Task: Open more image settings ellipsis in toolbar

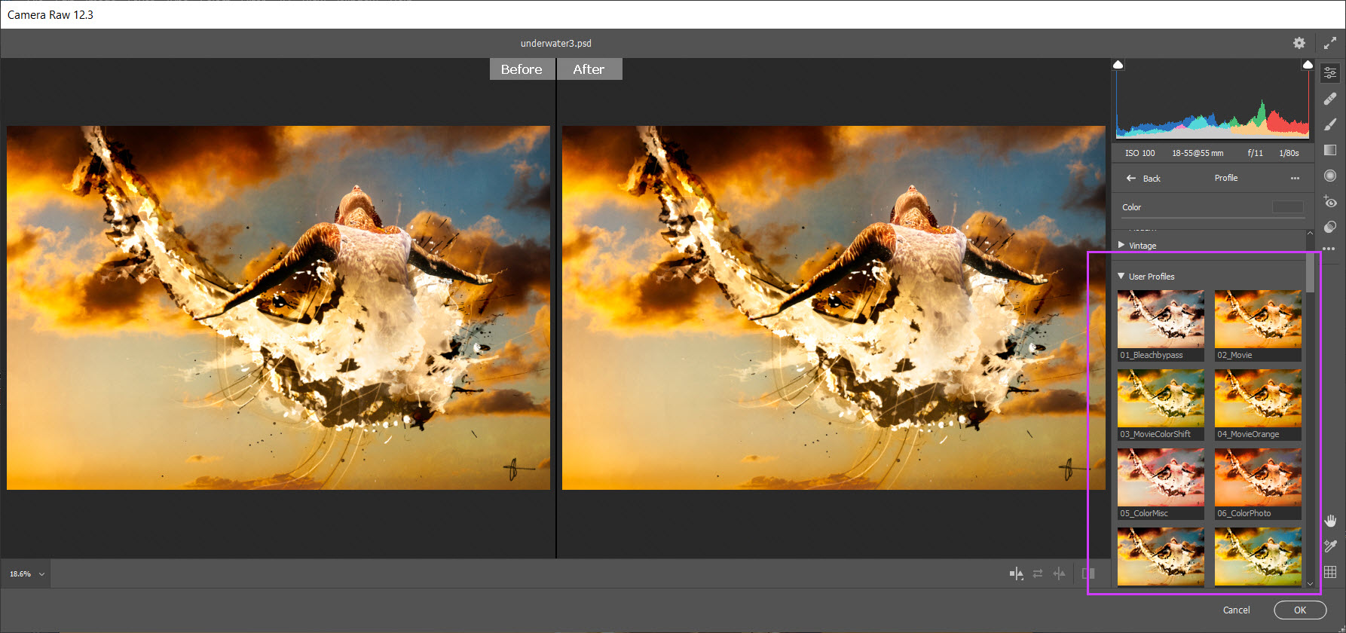Action: 1329,248
